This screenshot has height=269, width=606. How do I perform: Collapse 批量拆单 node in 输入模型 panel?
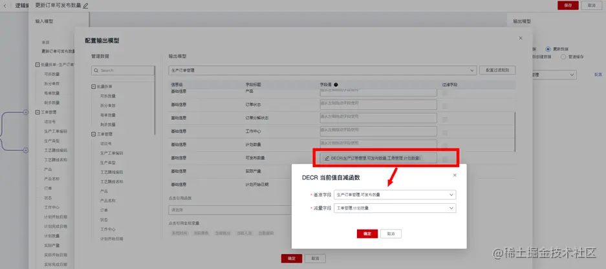coord(38,65)
